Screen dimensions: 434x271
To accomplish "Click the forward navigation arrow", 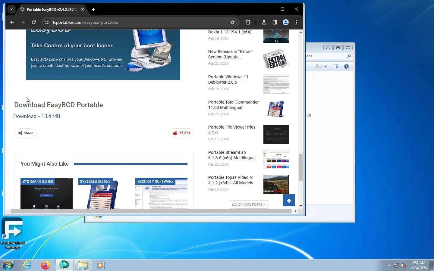I will pyautogui.click(x=23, y=22).
